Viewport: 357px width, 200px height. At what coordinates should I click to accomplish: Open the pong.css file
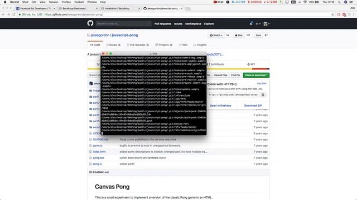click(98, 158)
